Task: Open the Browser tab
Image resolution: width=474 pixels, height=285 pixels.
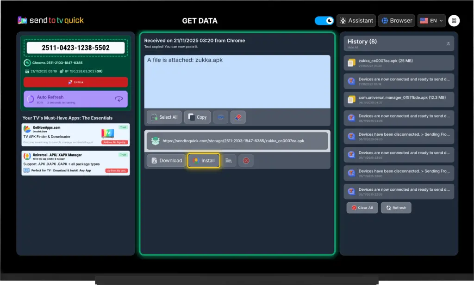Action: click(396, 21)
